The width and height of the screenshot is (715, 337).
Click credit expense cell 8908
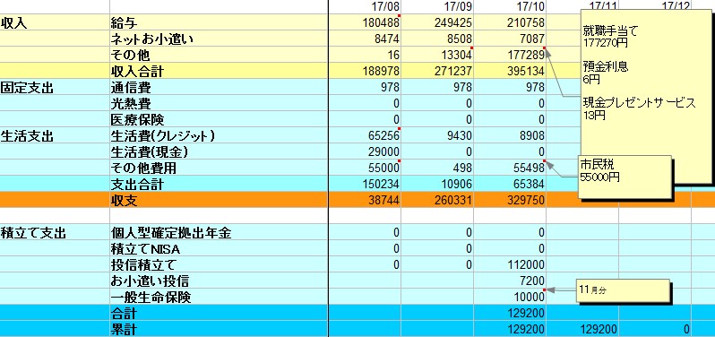510,135
